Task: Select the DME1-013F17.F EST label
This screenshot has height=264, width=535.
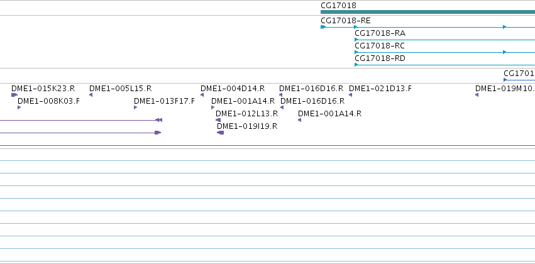Action: tap(164, 101)
